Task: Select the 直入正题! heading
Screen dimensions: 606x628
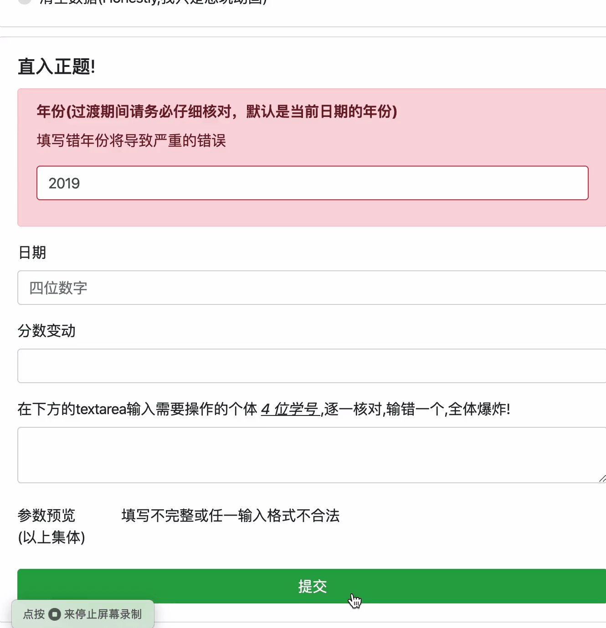Action: point(55,67)
